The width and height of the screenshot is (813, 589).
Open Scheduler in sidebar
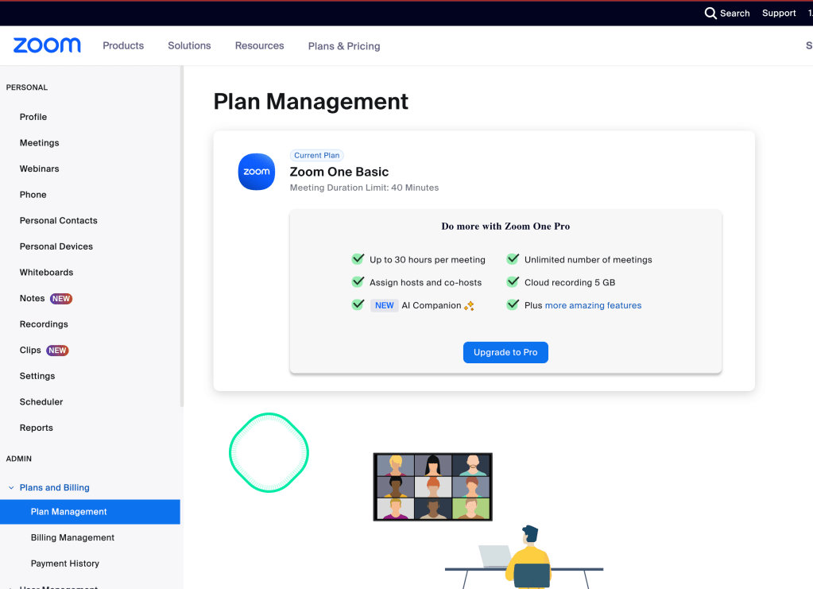41,402
